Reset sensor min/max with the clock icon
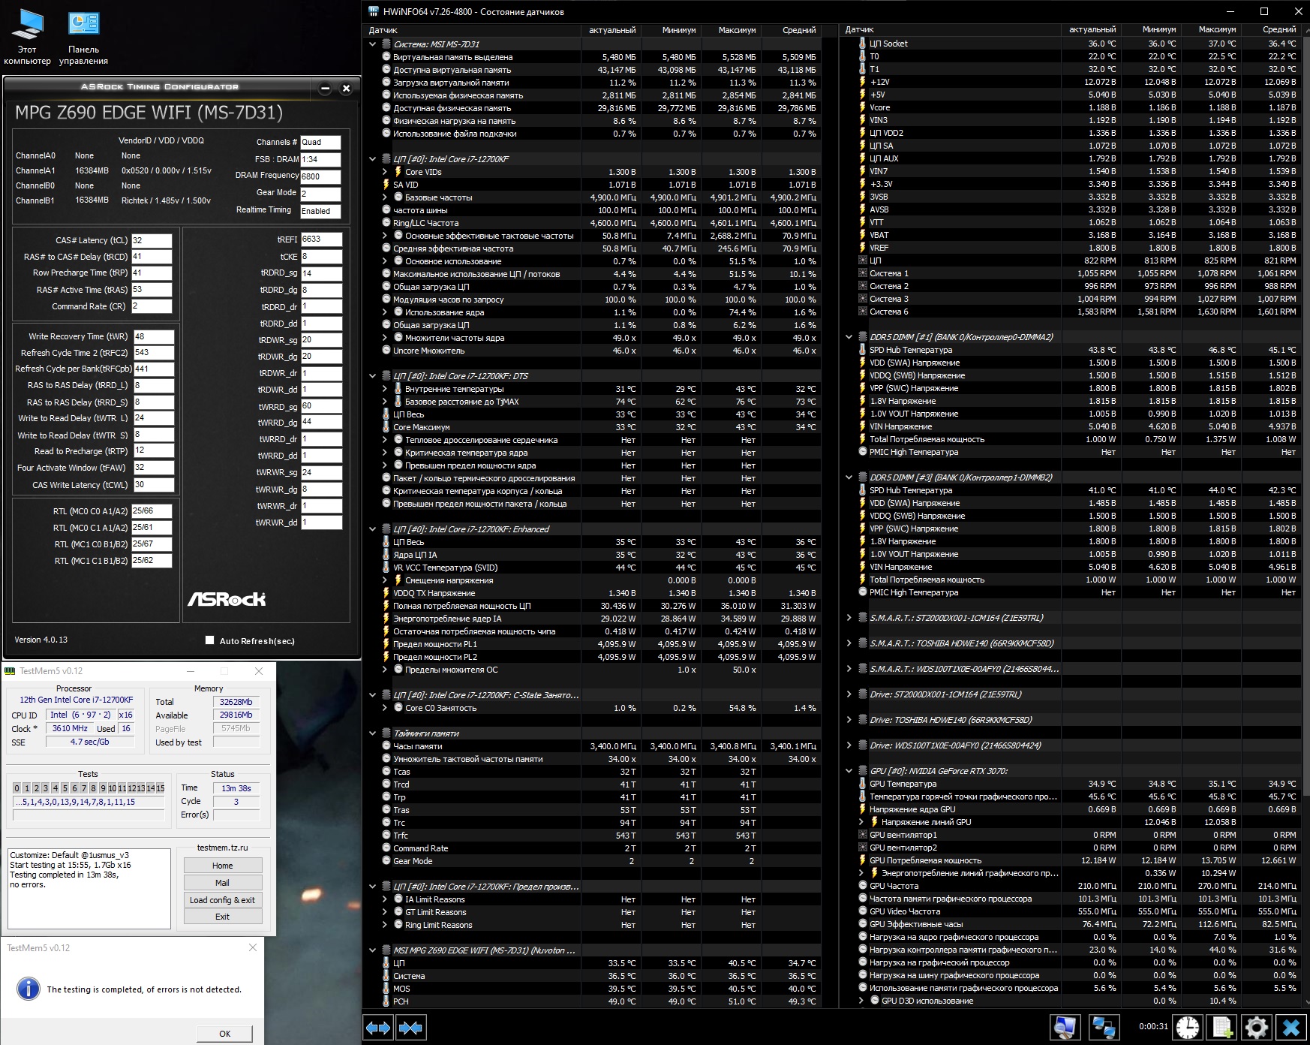This screenshot has height=1045, width=1310. coord(1187,1027)
